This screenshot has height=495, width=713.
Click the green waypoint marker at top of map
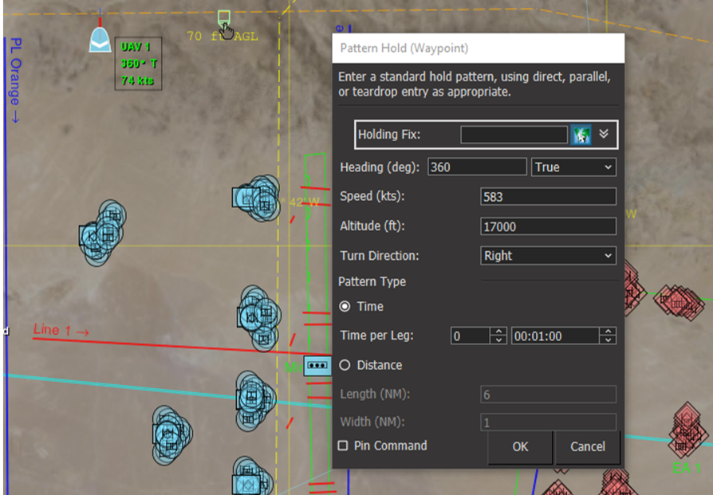224,18
